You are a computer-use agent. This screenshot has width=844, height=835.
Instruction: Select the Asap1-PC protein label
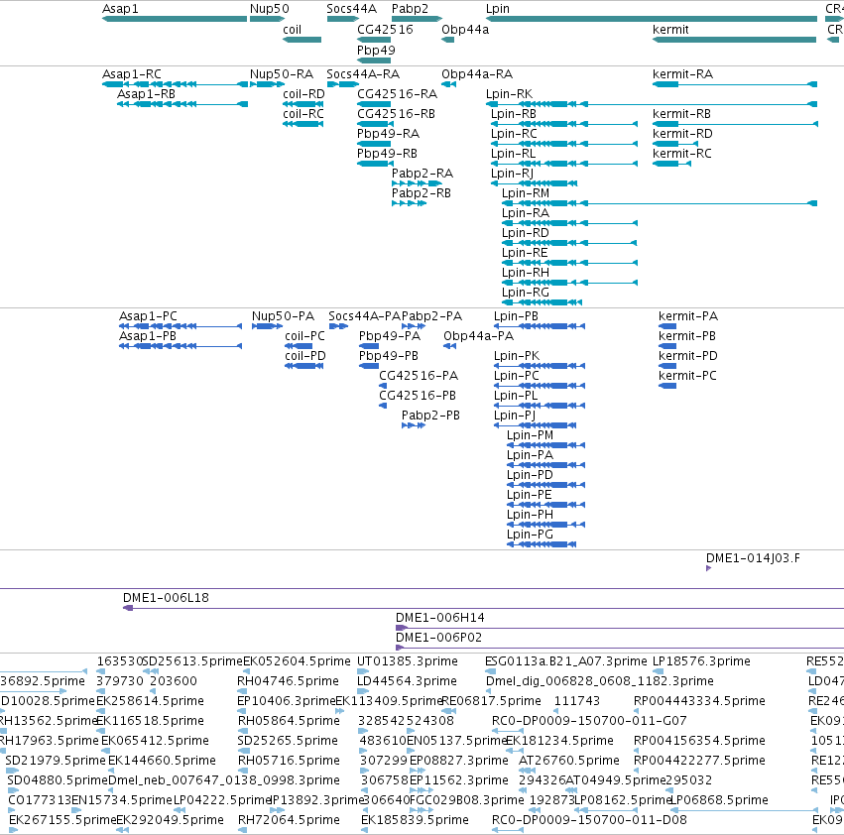148,316
